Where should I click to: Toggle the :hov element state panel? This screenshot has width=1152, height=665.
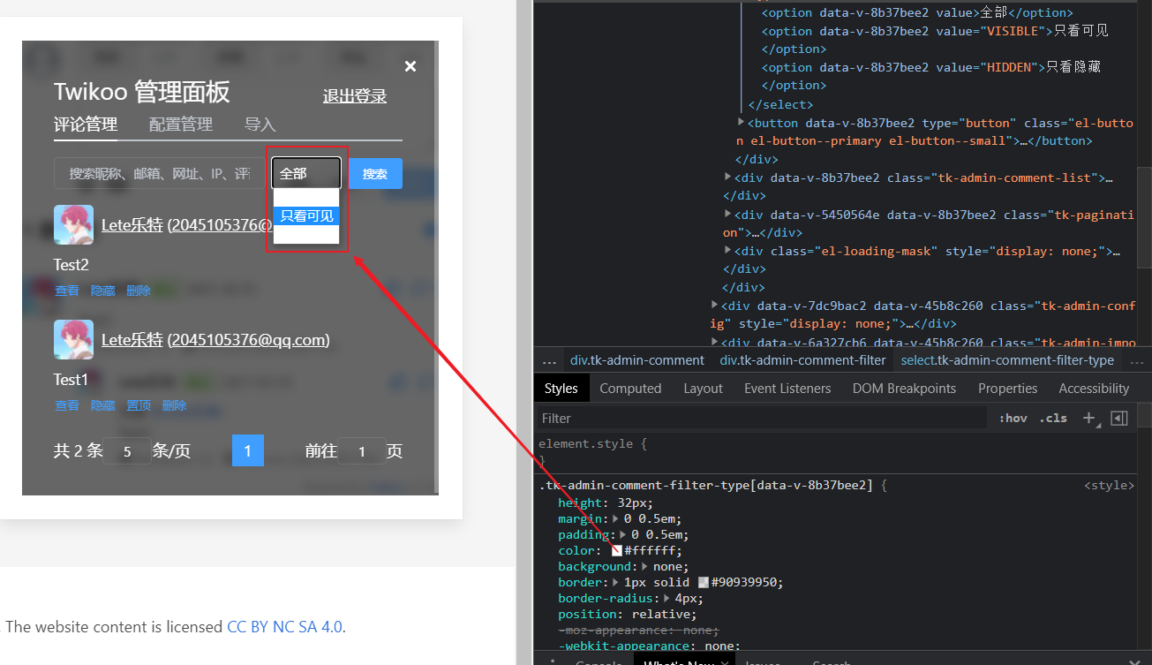tap(1013, 418)
